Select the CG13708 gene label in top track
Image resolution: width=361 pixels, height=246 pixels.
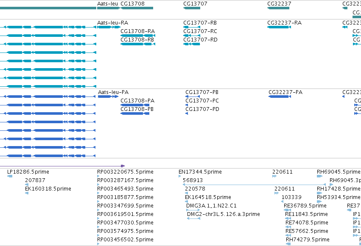pos(133,4)
